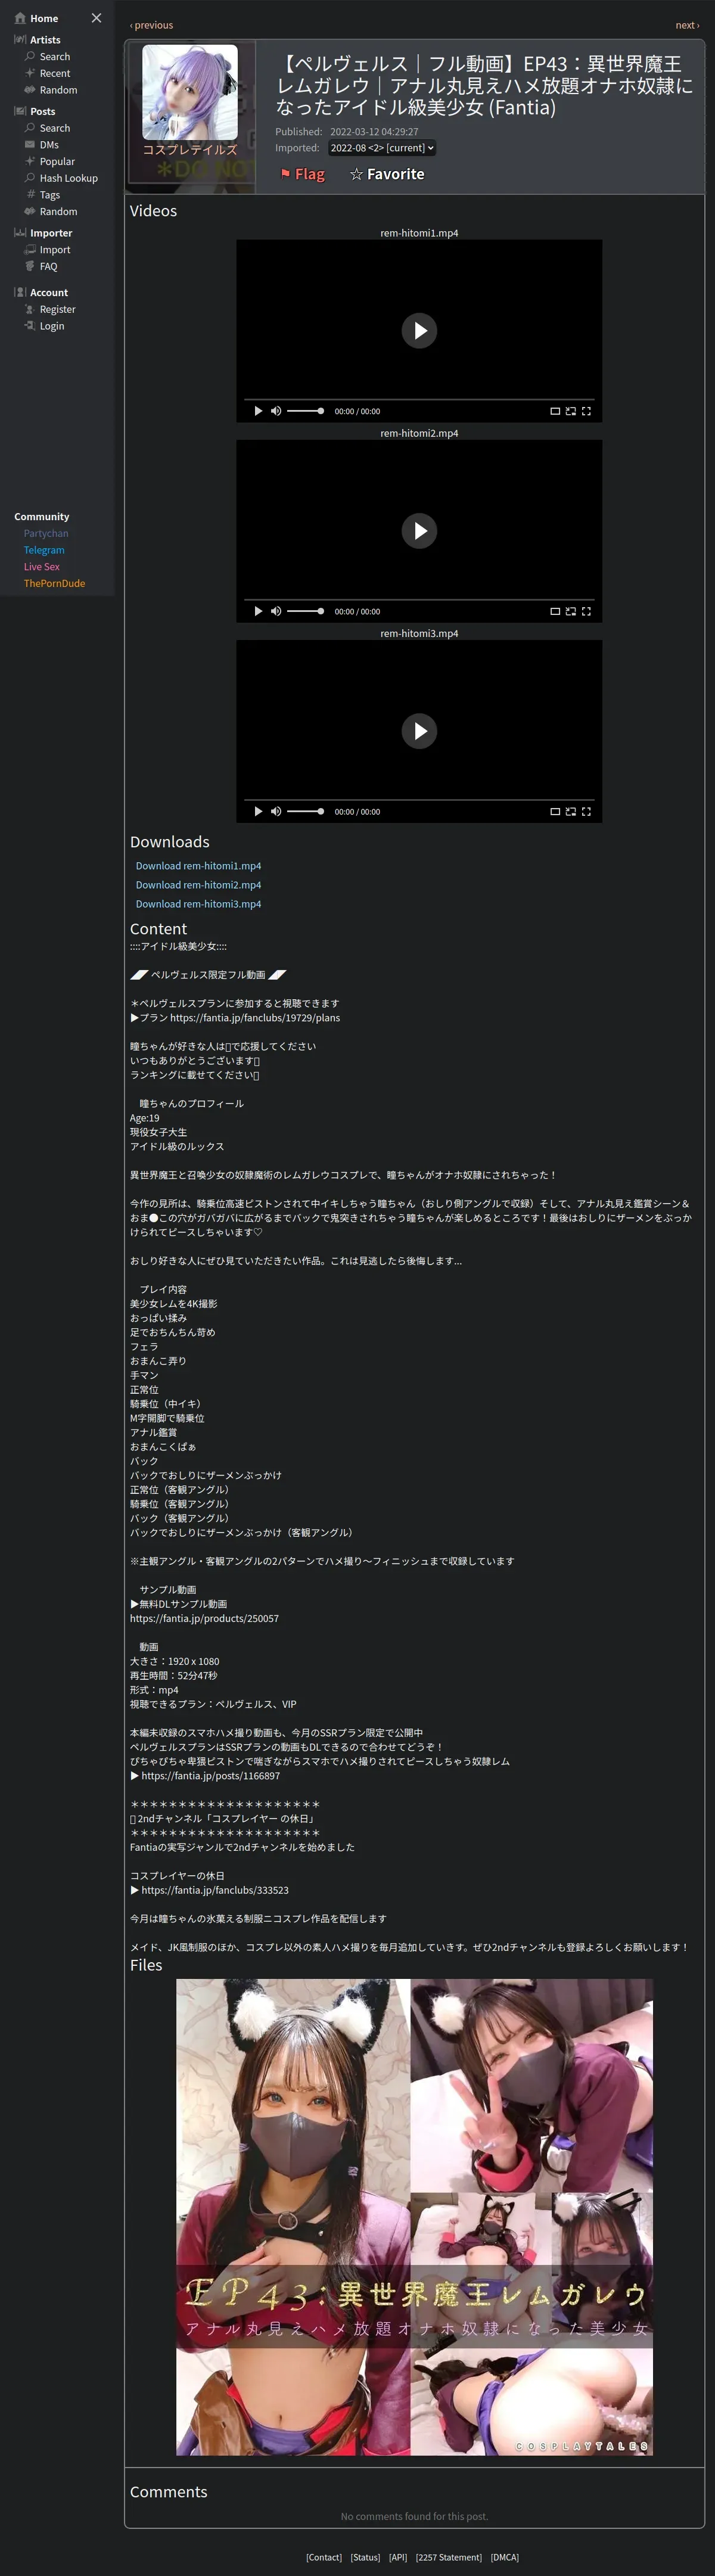Adjust volume slider on rem-hitomi1.mp4 player
This screenshot has width=715, height=2576.
point(305,411)
